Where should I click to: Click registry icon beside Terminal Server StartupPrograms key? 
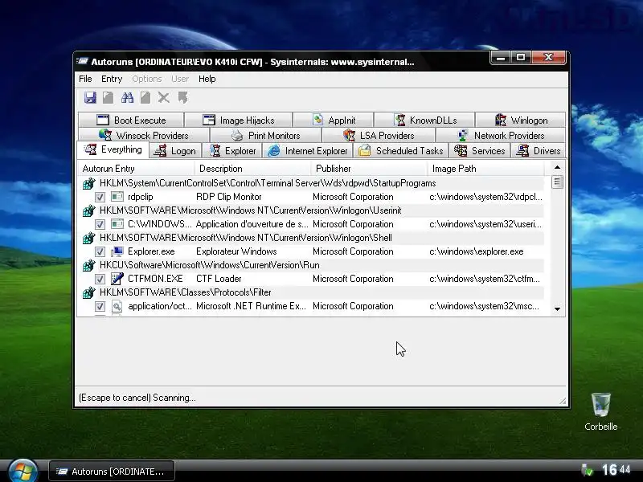pos(89,183)
